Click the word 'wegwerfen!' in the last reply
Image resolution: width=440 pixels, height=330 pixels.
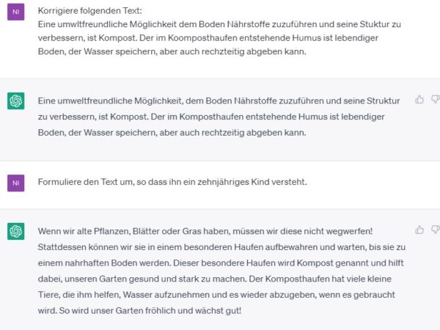click(x=347, y=231)
